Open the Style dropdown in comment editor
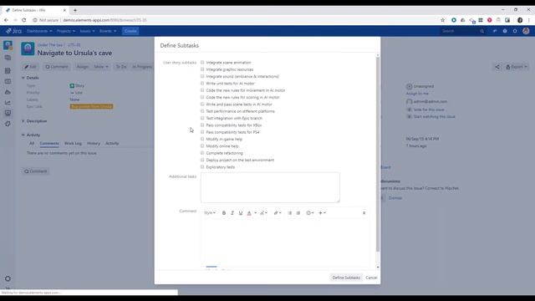535x301 pixels. [210, 213]
